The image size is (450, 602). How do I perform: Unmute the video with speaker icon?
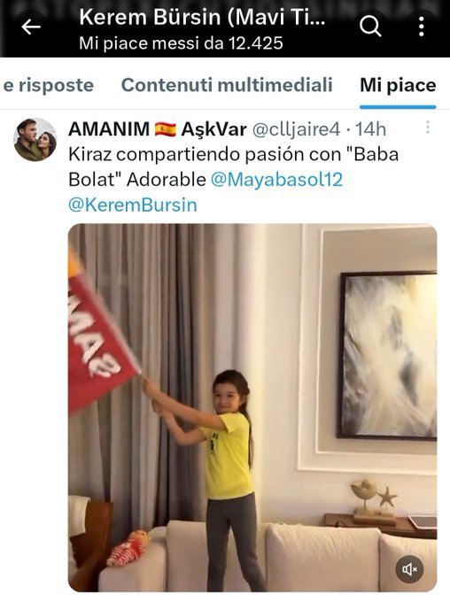[409, 569]
